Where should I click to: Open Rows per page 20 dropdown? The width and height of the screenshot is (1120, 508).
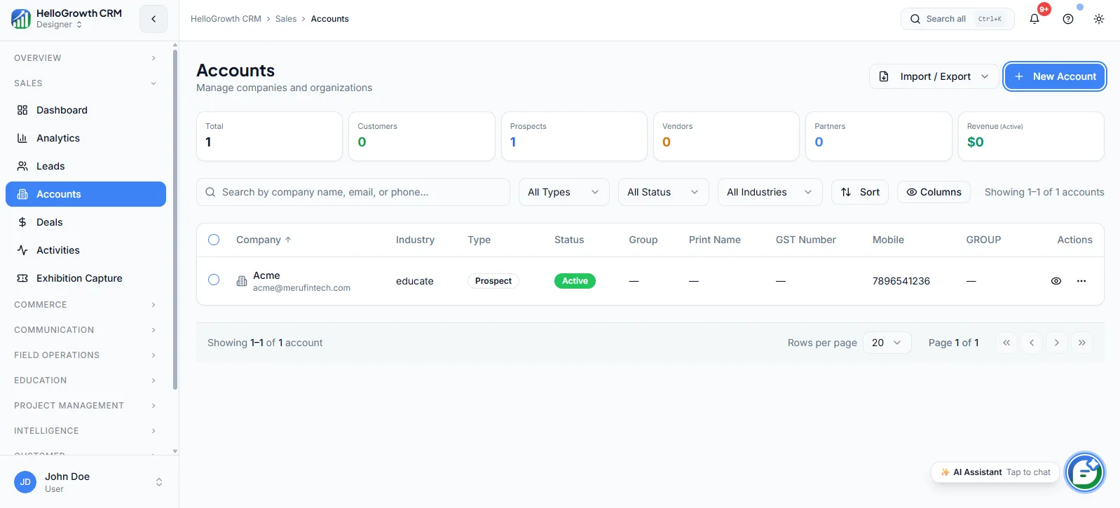pos(887,343)
